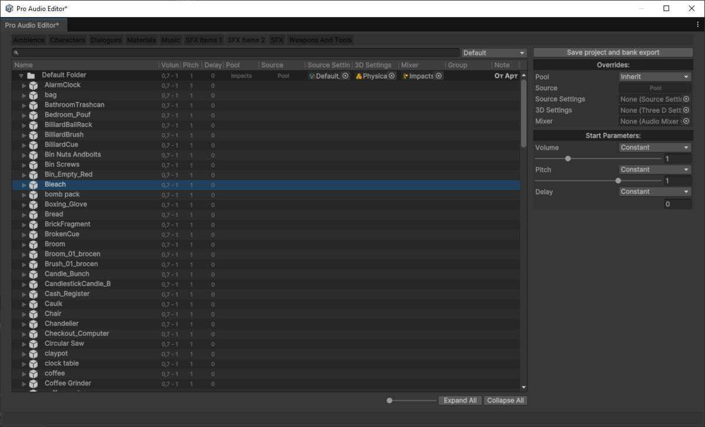Open object picker for Impacts mixer in folder row
The image size is (705, 427).
(438, 76)
